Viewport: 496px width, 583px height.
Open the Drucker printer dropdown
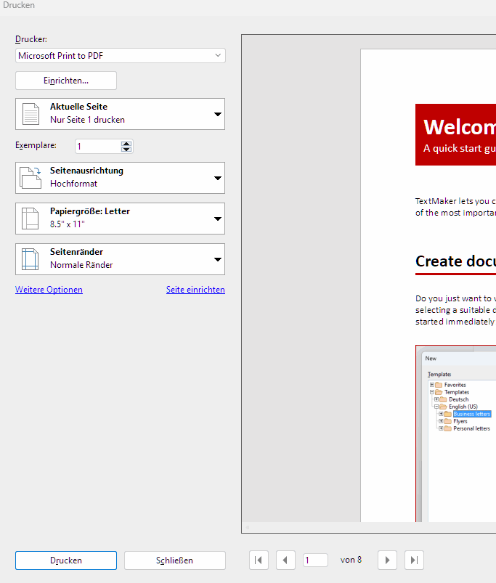tap(120, 56)
